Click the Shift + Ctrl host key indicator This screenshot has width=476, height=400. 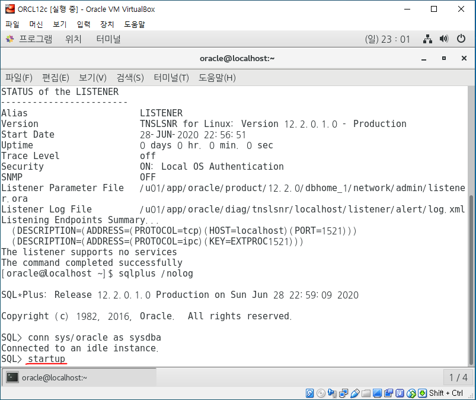point(446,393)
